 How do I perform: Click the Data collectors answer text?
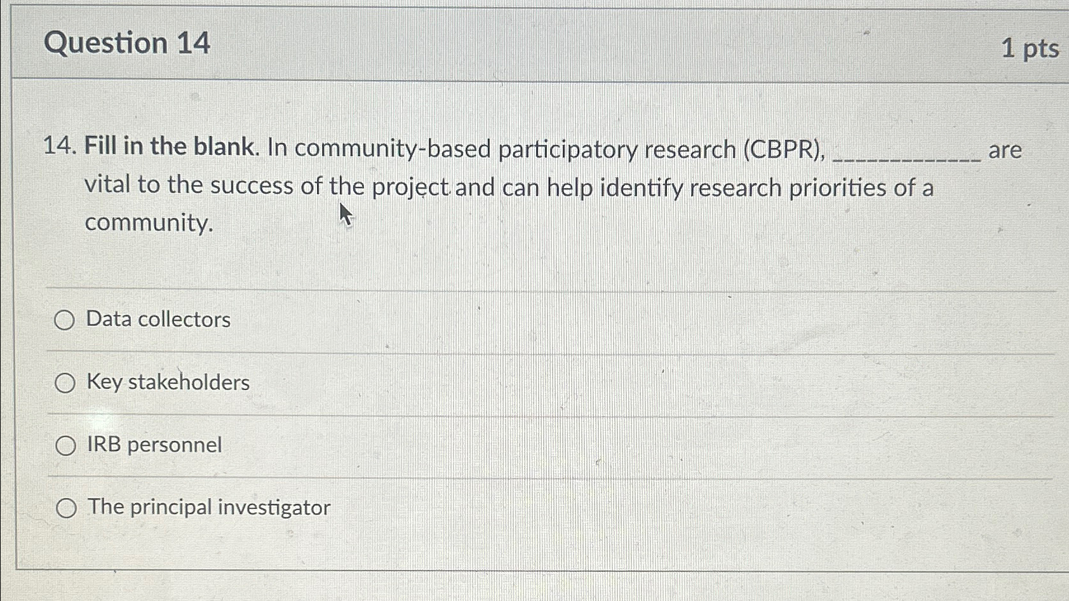click(158, 320)
